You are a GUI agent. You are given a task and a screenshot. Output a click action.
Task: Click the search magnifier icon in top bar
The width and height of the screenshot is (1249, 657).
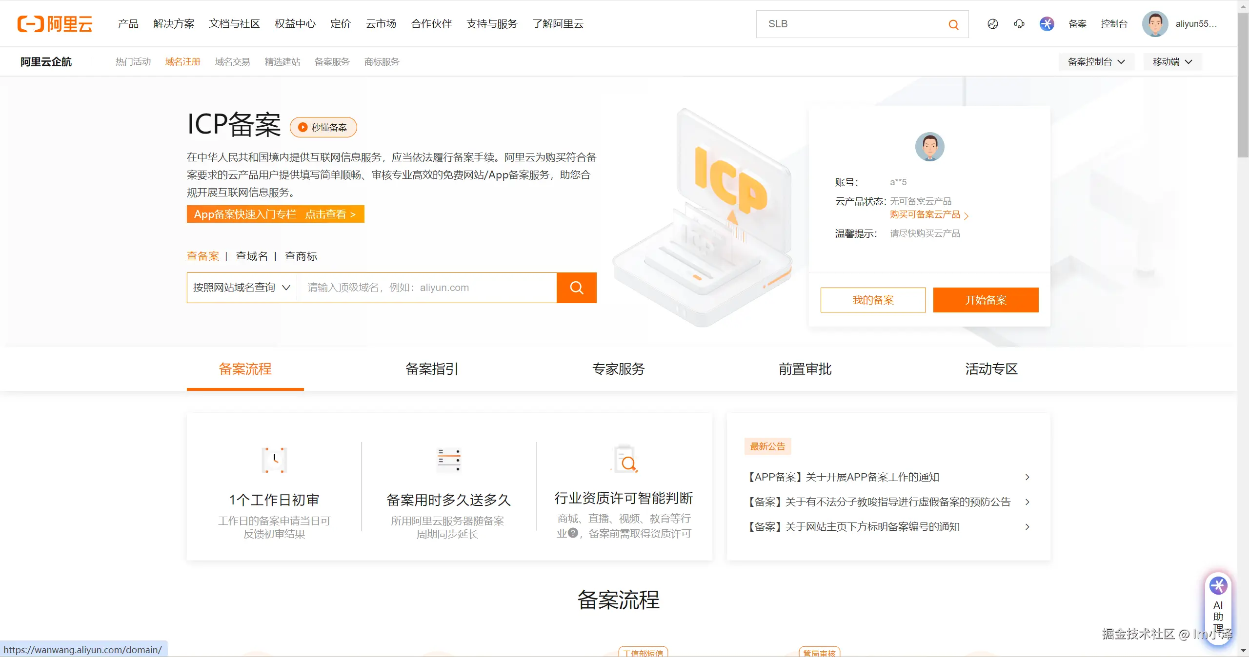953,24
